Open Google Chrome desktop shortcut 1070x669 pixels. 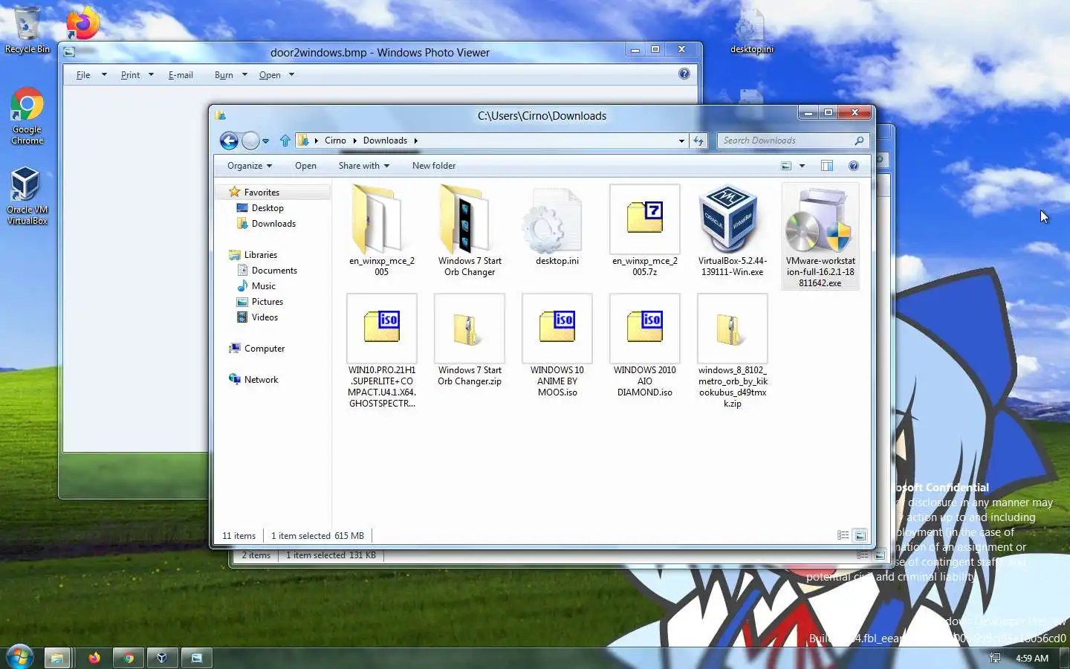click(27, 116)
